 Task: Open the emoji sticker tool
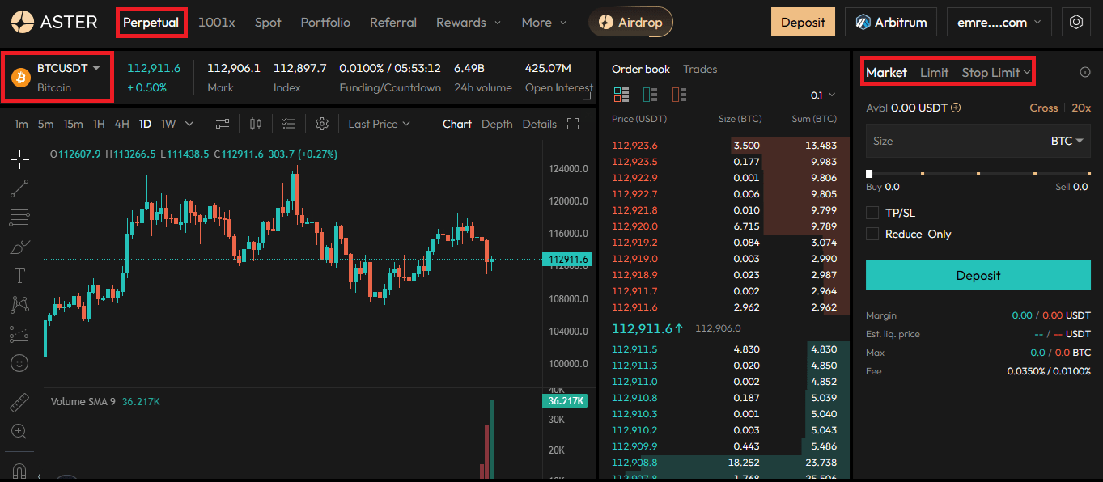tap(20, 363)
